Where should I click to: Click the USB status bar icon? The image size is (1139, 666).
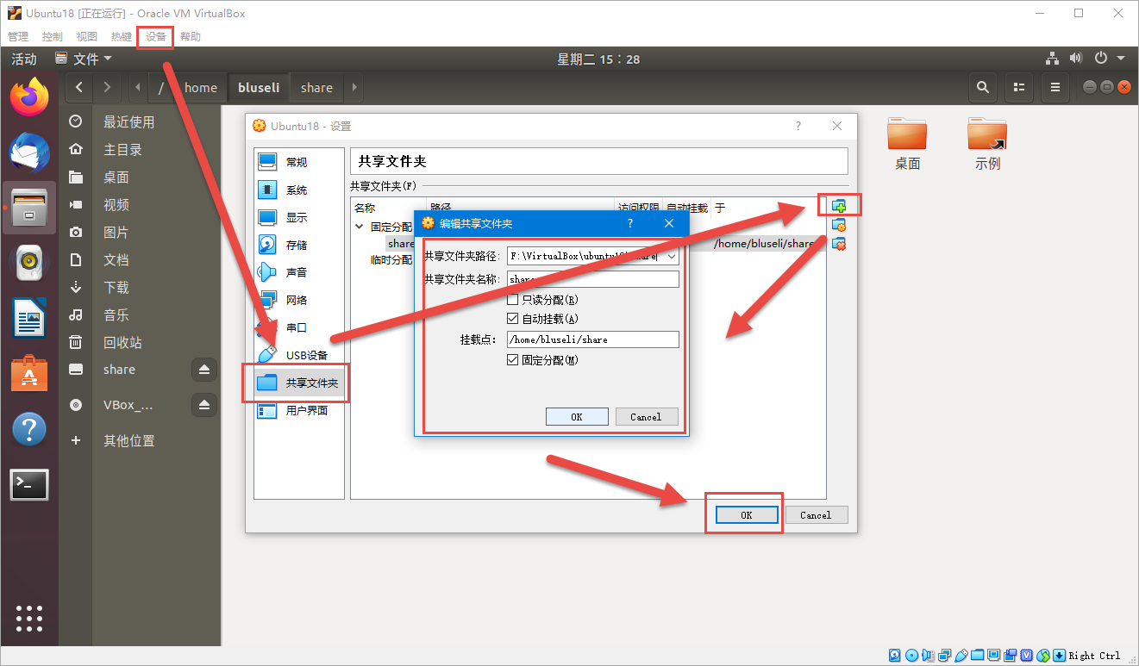(x=961, y=656)
